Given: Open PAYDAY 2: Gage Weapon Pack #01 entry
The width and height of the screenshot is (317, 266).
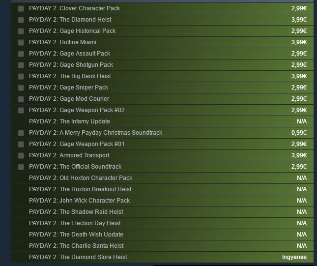Looking at the screenshot, I should 77,144.
